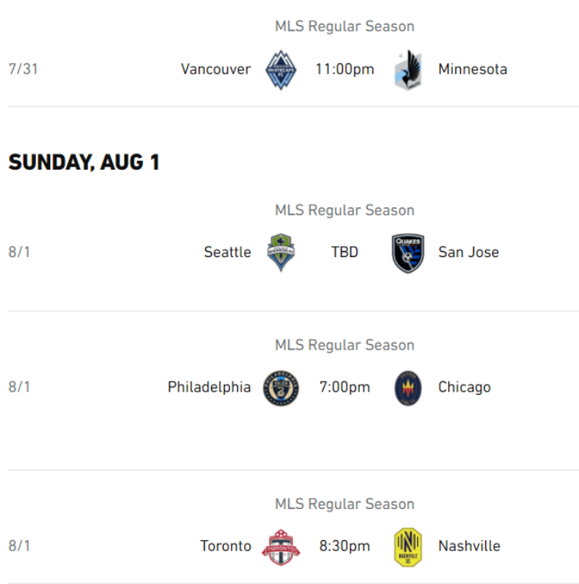
Task: Click the Toronto FC crest
Action: coord(281,546)
